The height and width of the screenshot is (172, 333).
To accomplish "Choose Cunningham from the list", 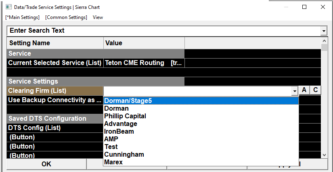I will click(x=201, y=154).
